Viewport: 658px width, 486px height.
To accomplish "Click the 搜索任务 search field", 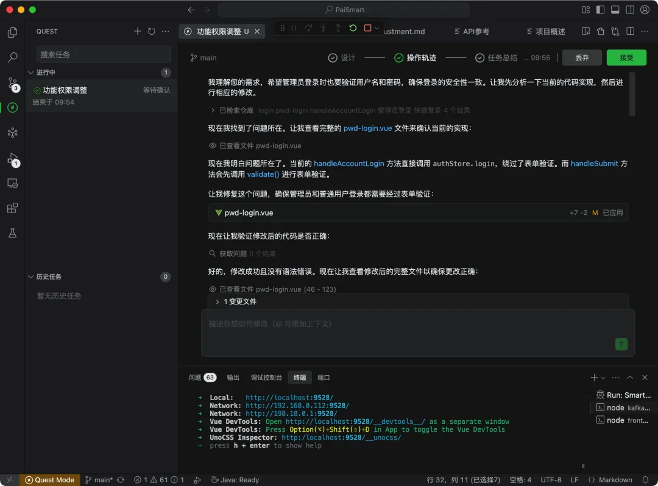I will pos(104,55).
